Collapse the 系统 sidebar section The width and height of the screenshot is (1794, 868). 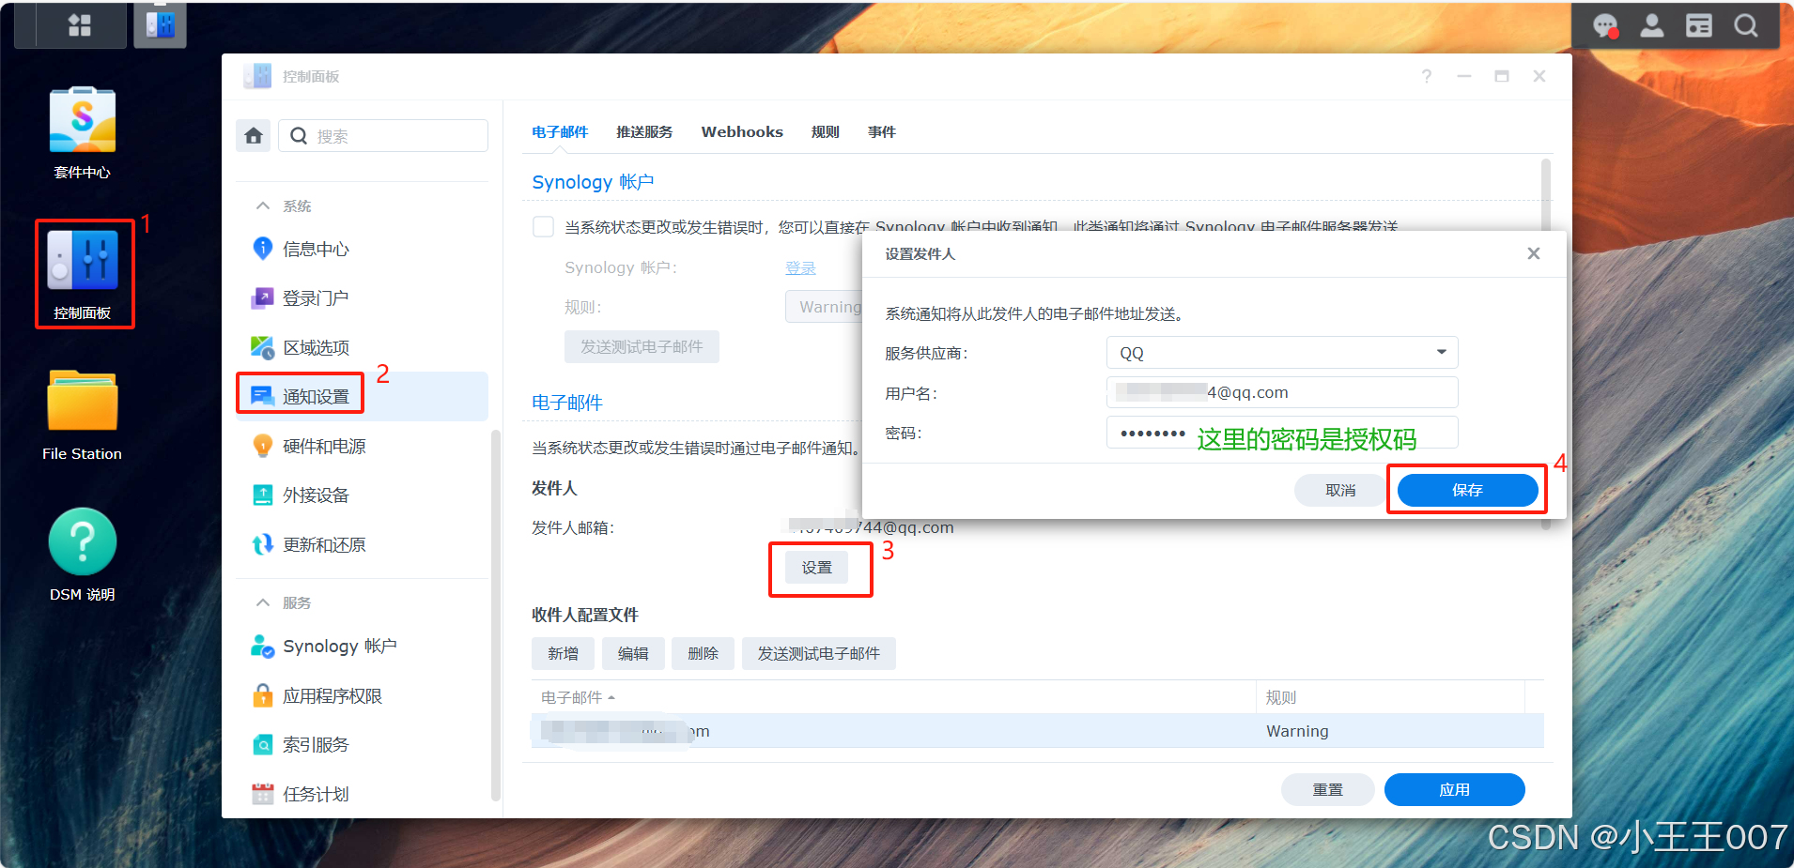click(263, 206)
